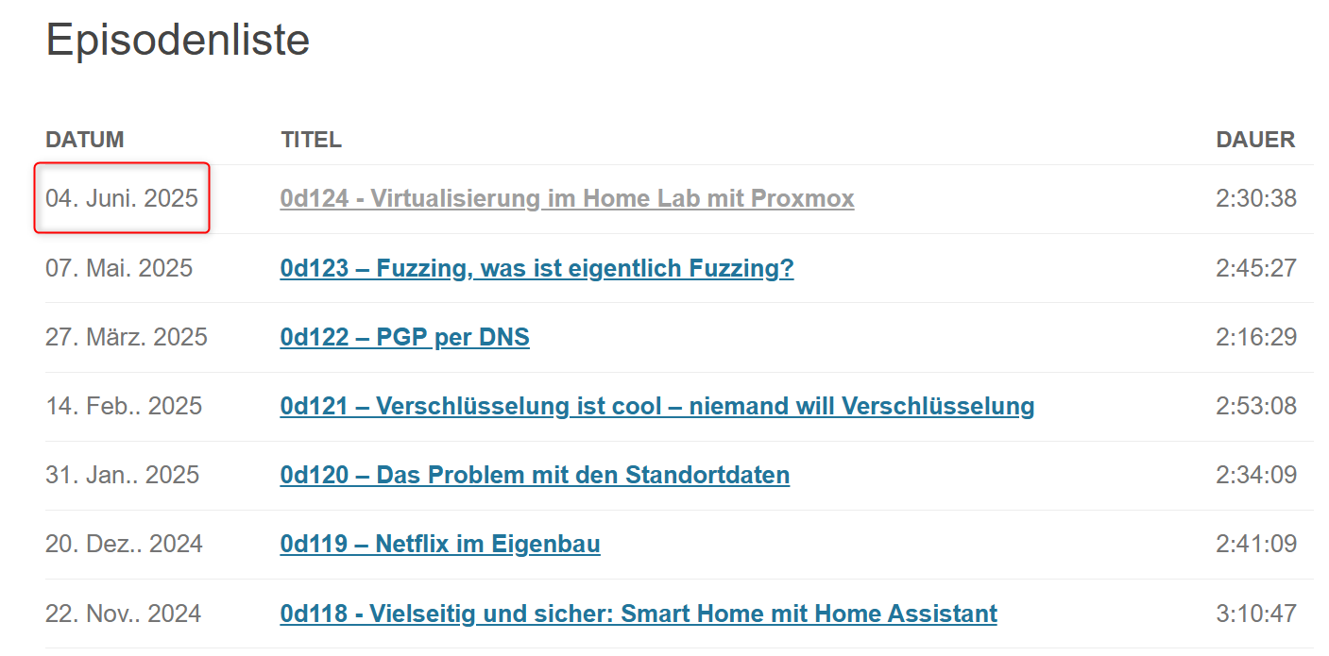Viewport: 1329px width, 656px height.
Task: Click the date 20. Dez.. 2024
Action: (124, 544)
